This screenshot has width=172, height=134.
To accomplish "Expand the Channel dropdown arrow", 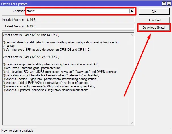I will click(x=132, y=11).
